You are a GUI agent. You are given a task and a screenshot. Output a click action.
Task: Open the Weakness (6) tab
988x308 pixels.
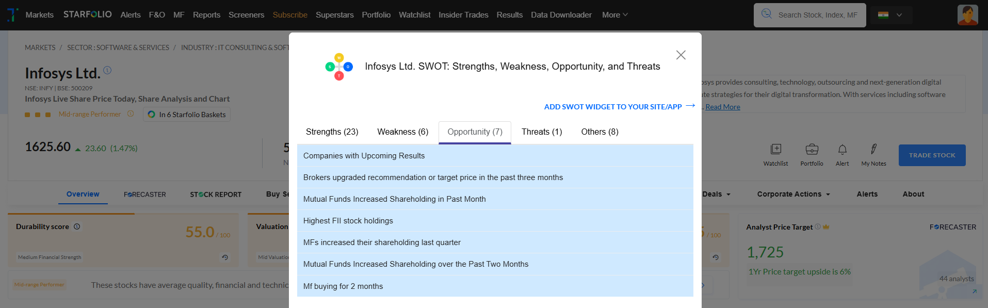point(402,132)
